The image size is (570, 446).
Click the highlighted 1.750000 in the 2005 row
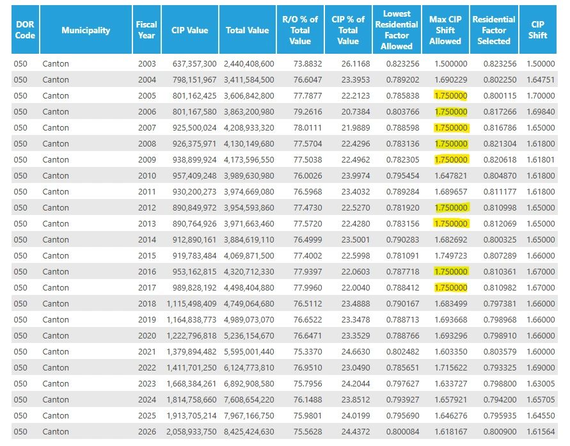click(x=451, y=95)
